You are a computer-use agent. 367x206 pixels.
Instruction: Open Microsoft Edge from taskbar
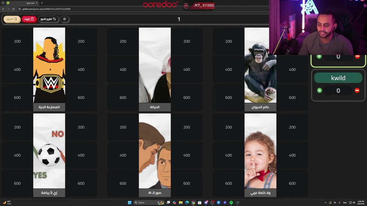(187, 203)
